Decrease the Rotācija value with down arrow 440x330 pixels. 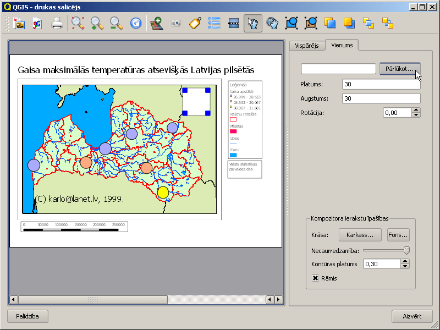(x=416, y=115)
